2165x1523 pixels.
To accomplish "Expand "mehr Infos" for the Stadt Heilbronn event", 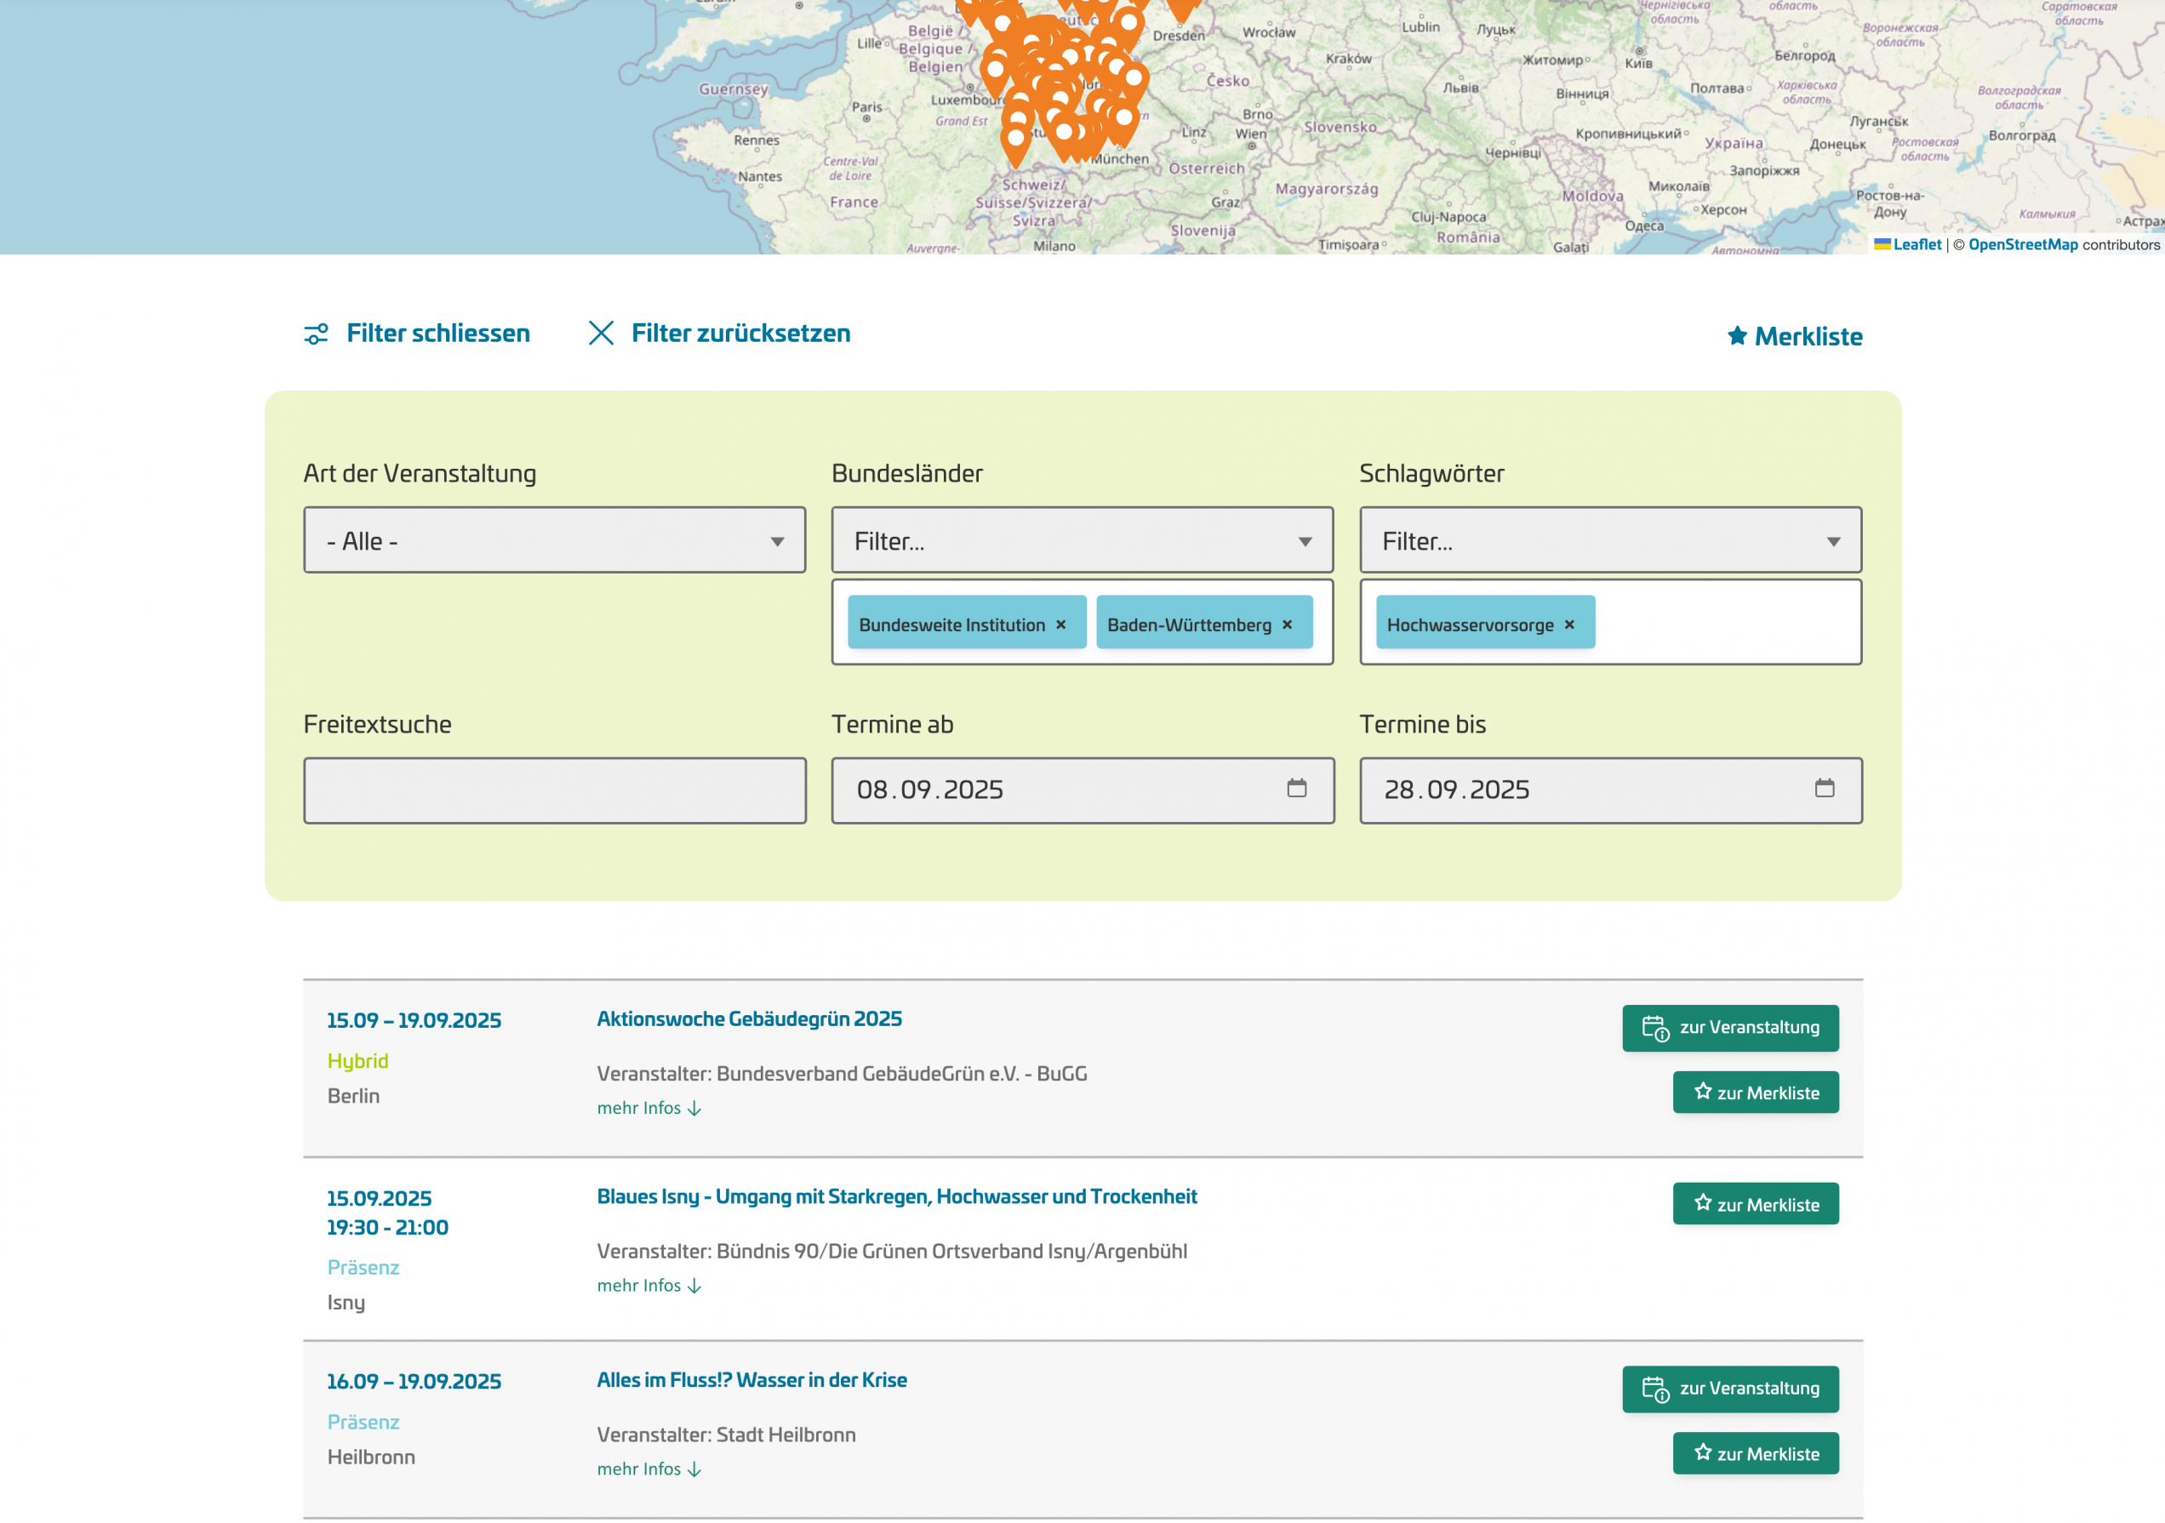I will point(648,1469).
